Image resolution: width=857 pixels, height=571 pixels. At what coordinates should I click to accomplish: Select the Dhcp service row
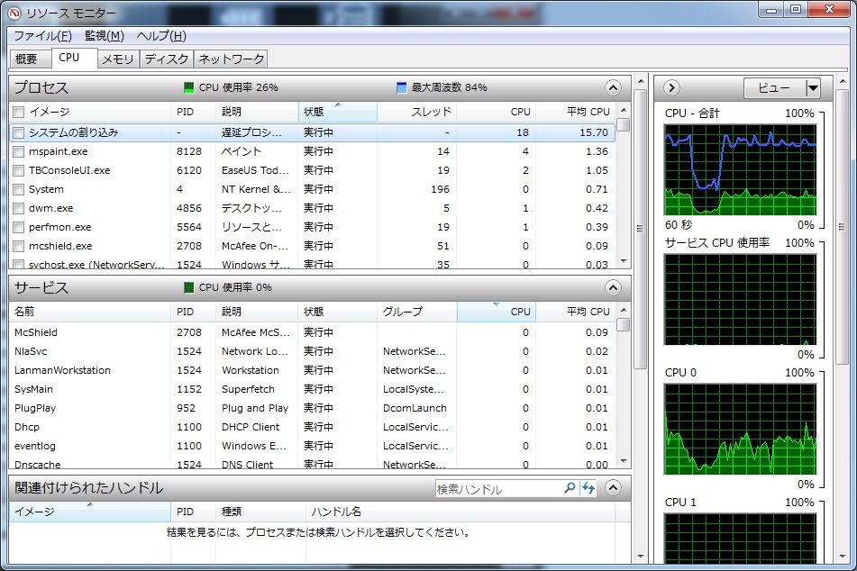point(312,427)
